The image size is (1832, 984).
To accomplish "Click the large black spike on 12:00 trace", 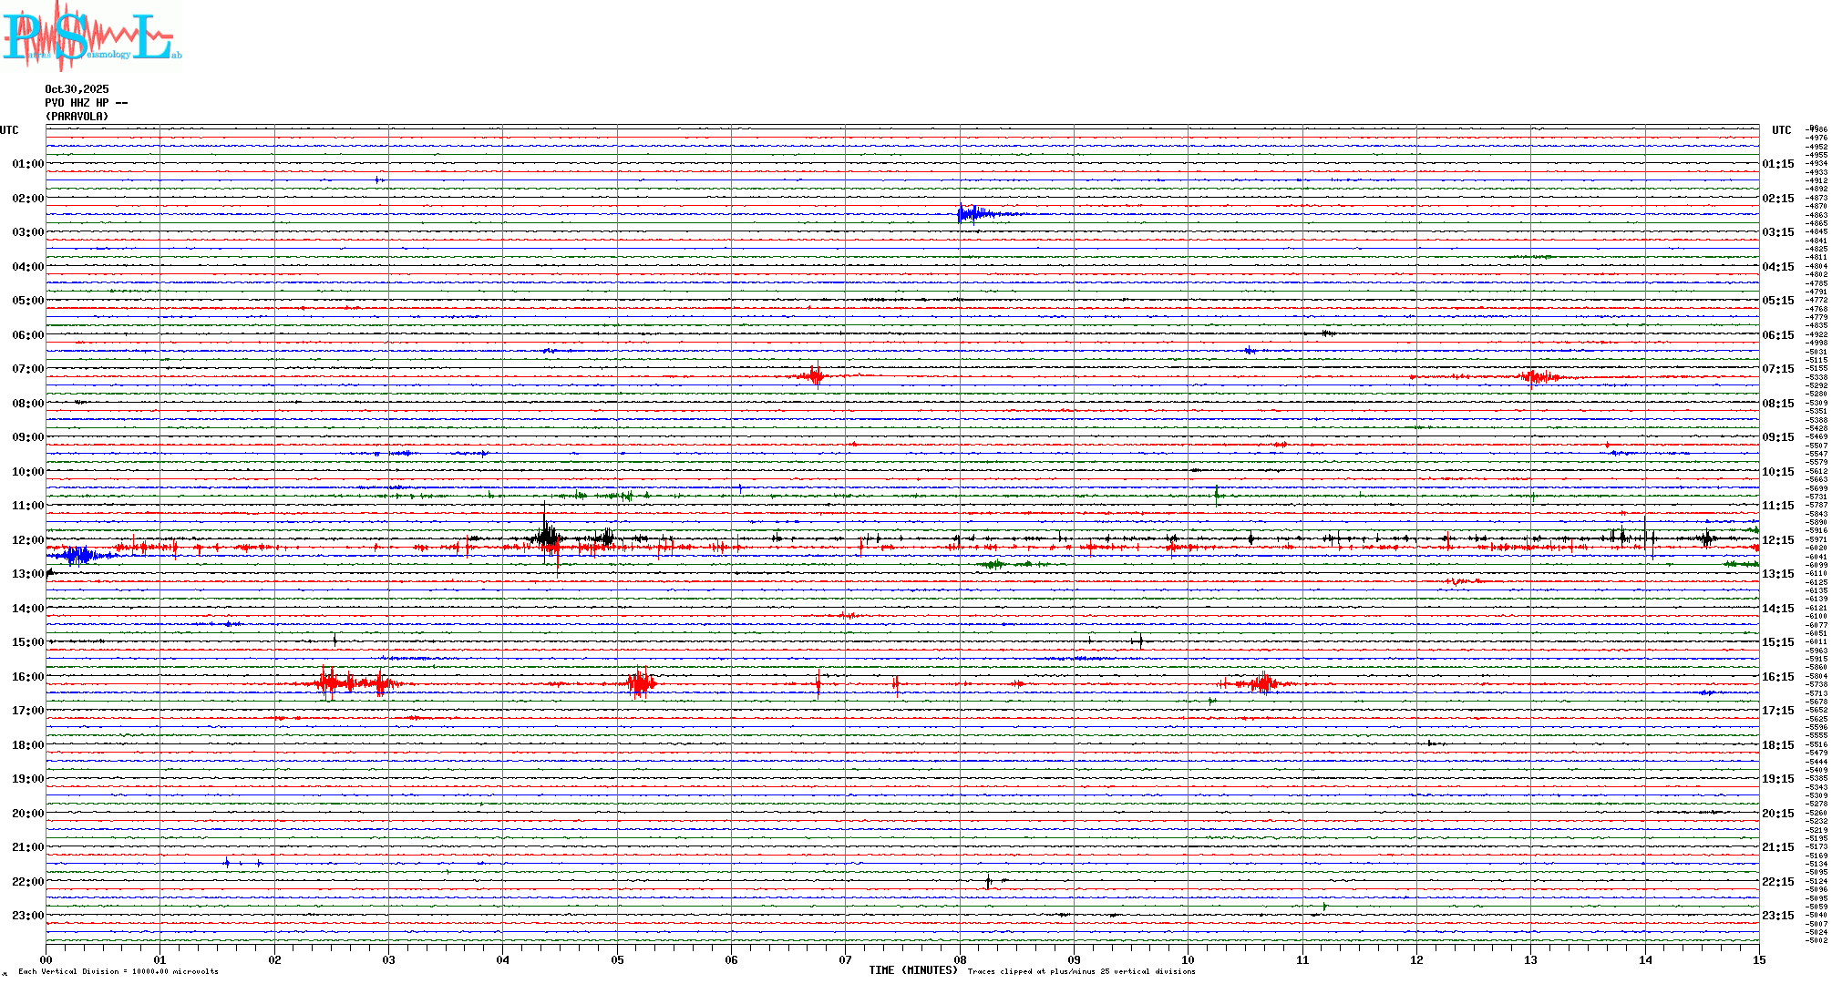I will pyautogui.click(x=545, y=533).
